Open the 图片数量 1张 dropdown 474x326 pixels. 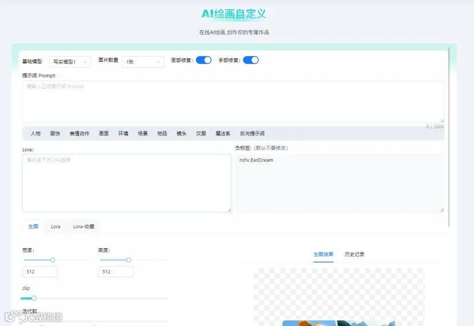(143, 62)
